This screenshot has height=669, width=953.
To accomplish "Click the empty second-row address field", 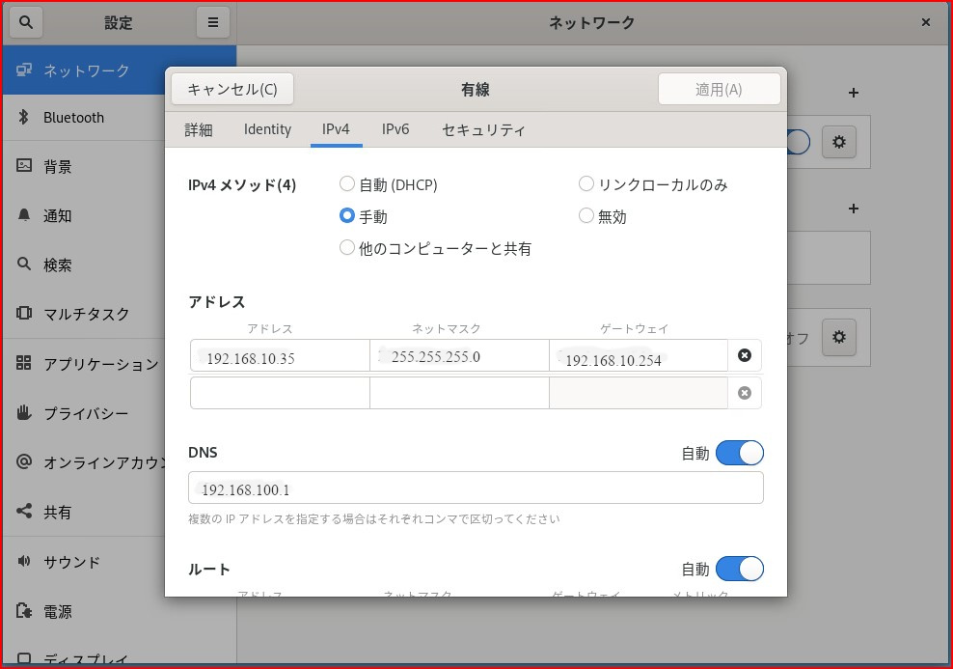I will (280, 393).
